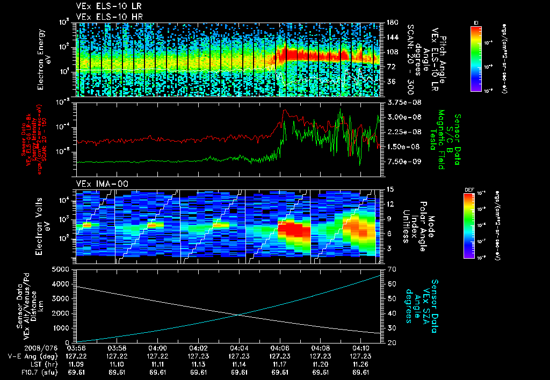
Task: Click the 3.00e-08 magnetic field tick
Action: 404,118
